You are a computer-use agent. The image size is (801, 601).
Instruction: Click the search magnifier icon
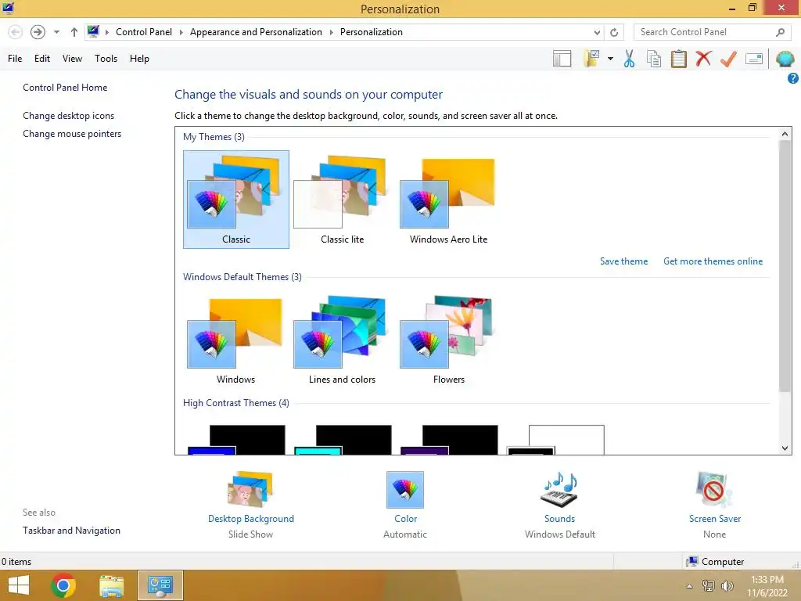780,32
